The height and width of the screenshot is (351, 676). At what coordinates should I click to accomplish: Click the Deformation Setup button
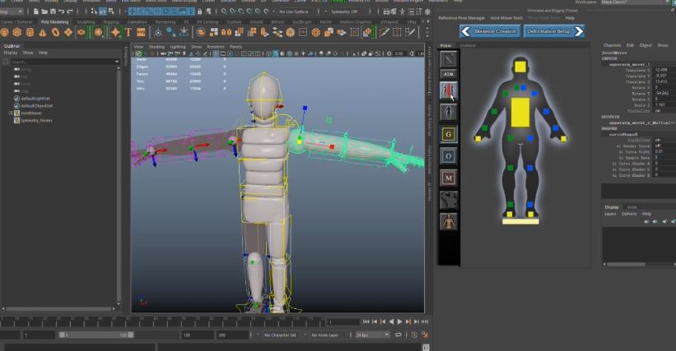tap(553, 31)
